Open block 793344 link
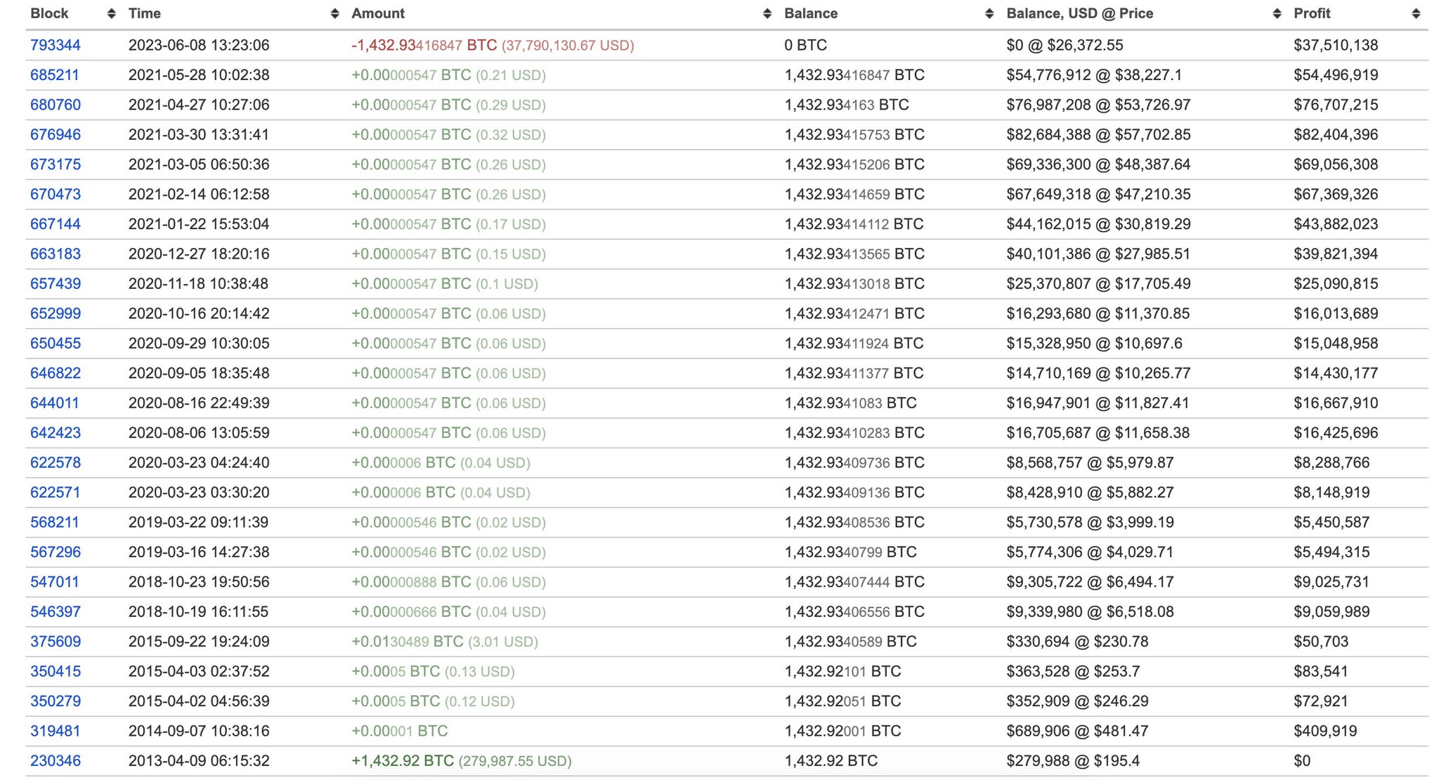Screen dimensions: 1439x780 tap(56, 46)
